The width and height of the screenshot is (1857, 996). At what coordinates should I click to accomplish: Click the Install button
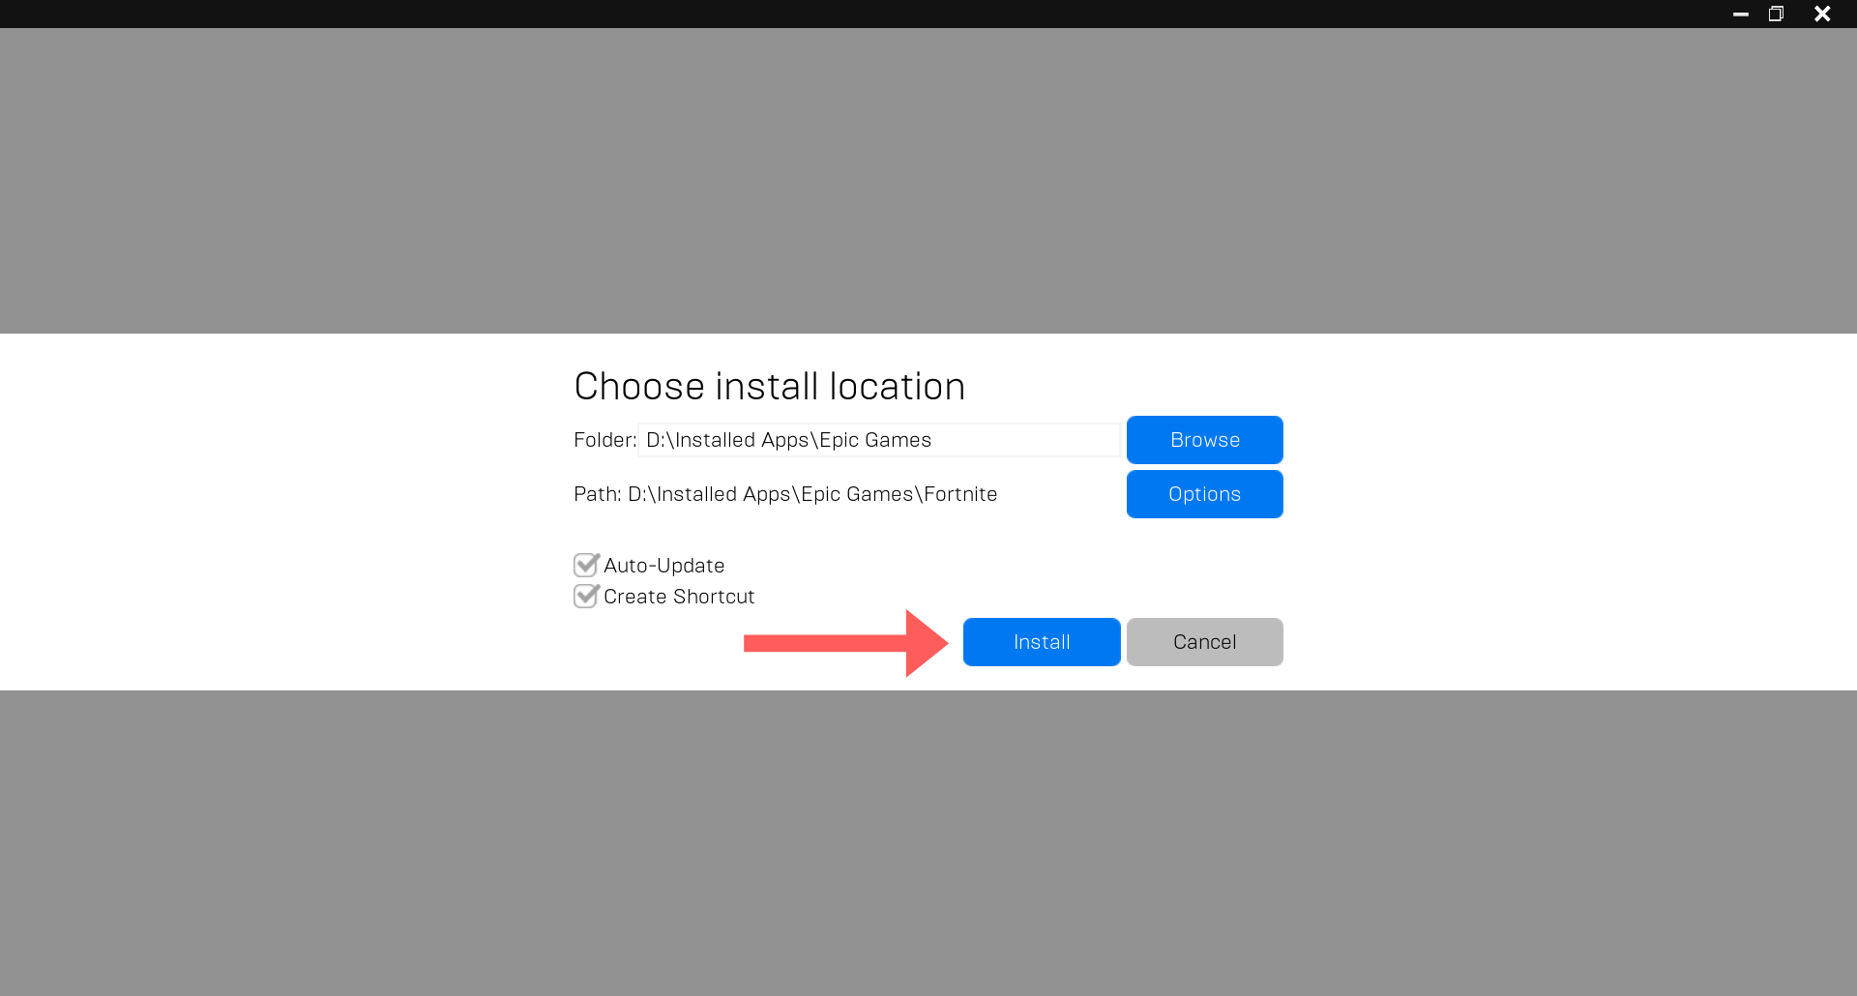(x=1042, y=642)
